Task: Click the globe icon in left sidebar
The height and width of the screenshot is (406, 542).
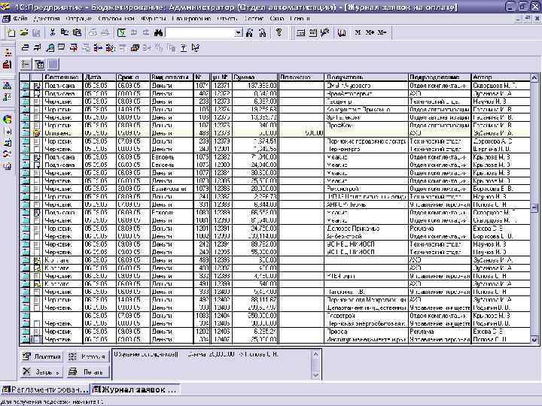Action: tap(8, 120)
